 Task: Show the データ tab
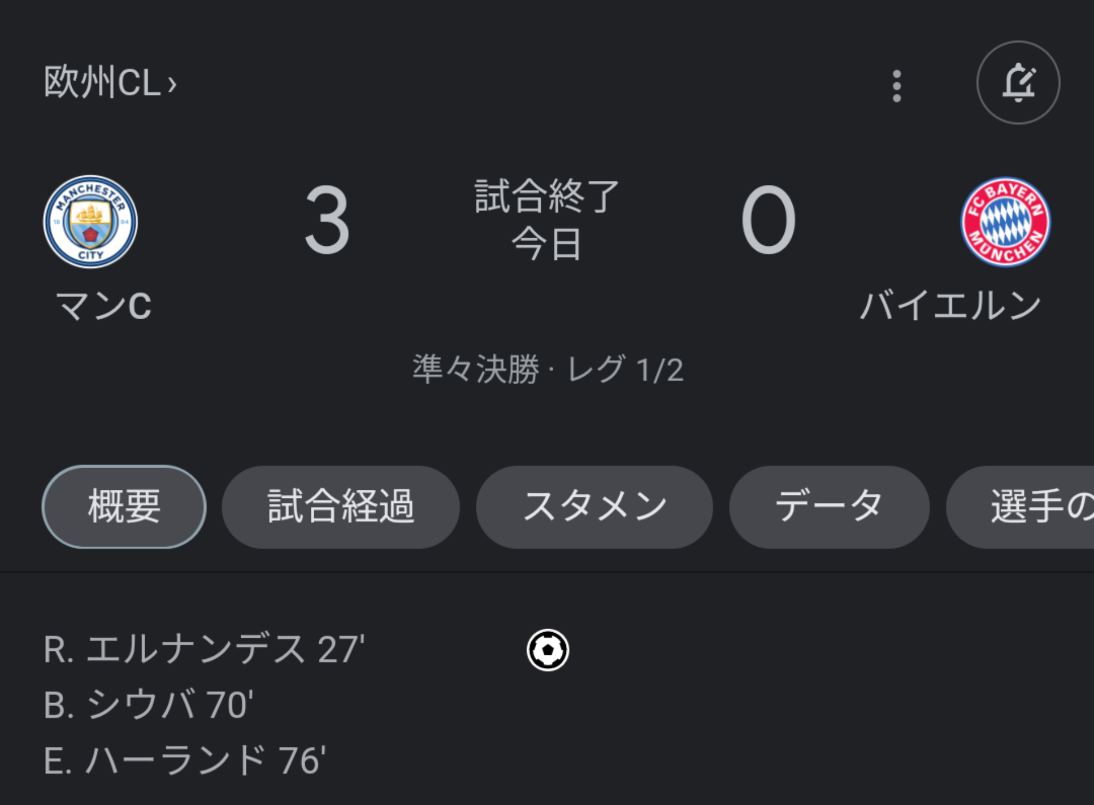coord(829,506)
